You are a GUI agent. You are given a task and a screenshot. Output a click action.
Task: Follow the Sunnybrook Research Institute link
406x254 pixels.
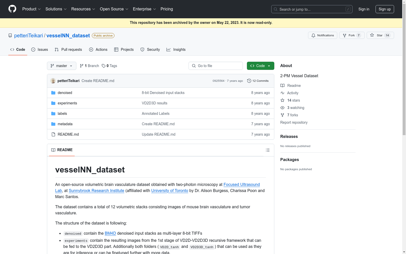[96, 191]
